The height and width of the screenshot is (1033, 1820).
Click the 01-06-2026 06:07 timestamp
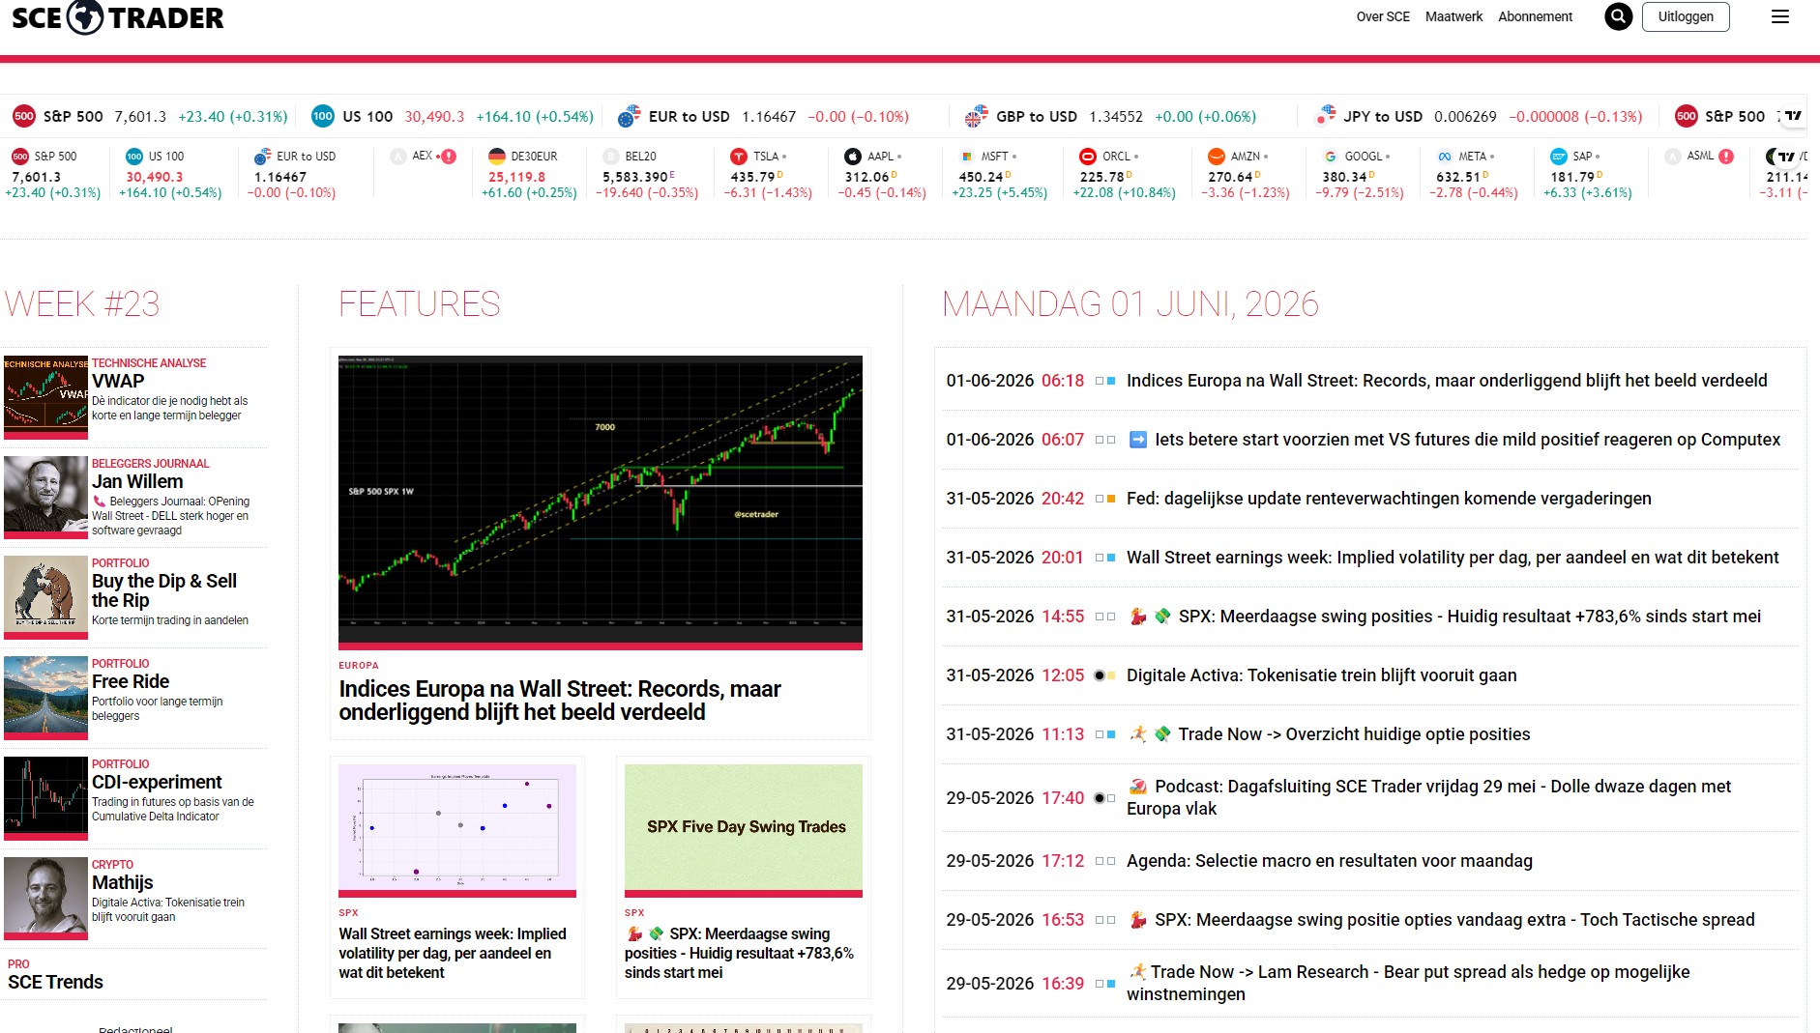1014,440
